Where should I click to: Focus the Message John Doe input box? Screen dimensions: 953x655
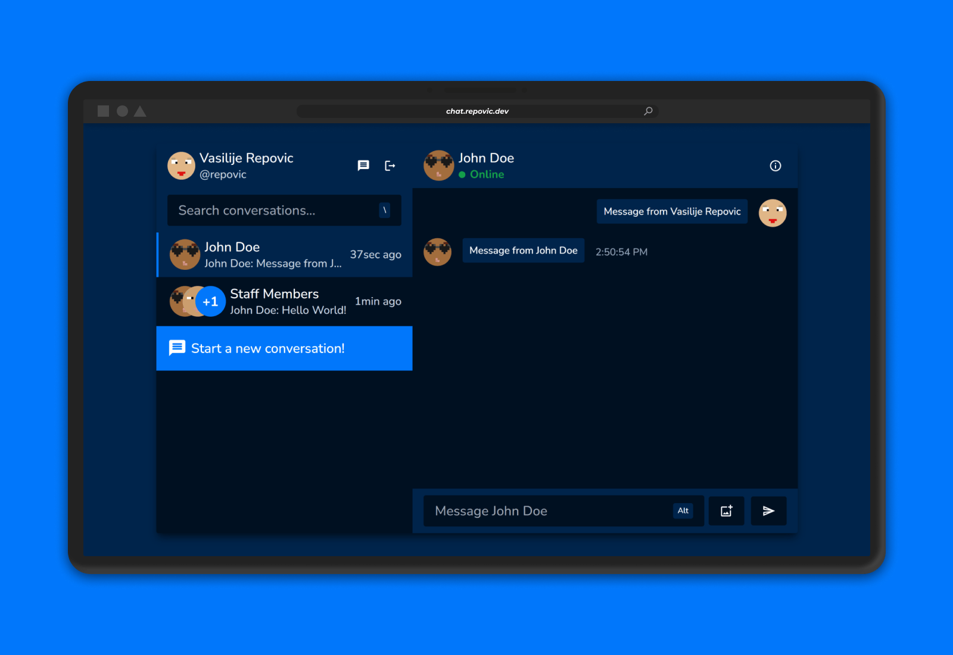(x=563, y=511)
